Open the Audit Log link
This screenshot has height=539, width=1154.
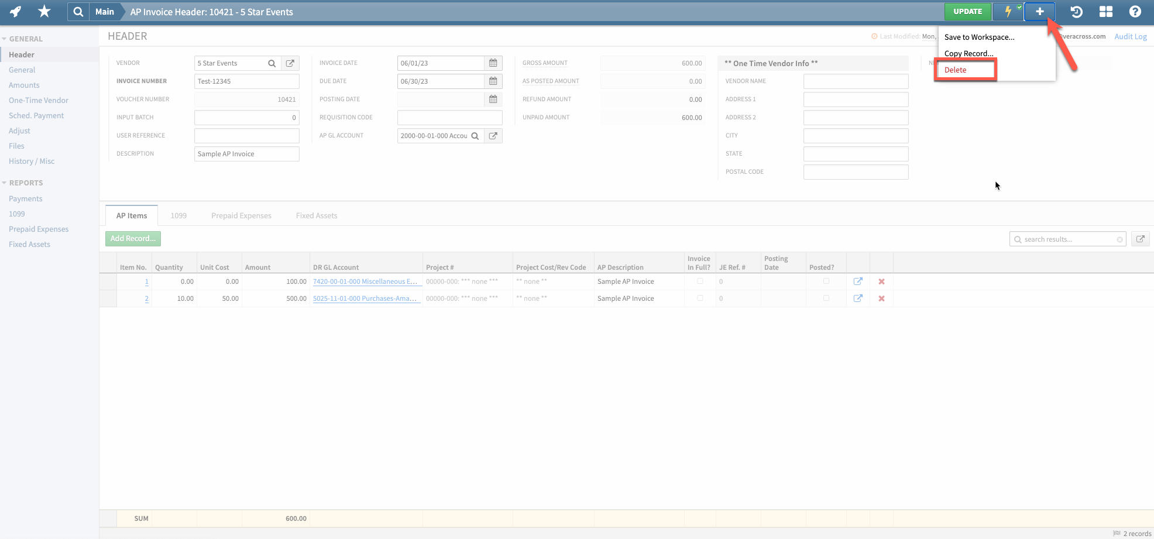(1130, 36)
